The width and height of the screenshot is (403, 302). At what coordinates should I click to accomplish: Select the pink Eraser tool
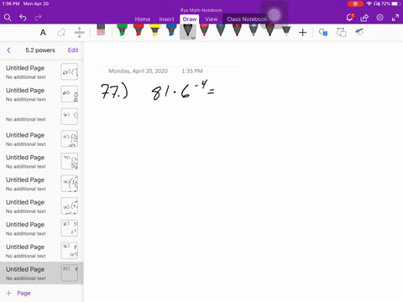[101, 29]
